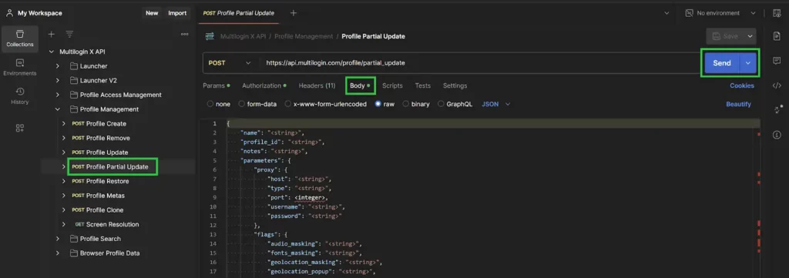This screenshot has width=789, height=278.
Task: Select the raw body type
Action: (x=378, y=104)
